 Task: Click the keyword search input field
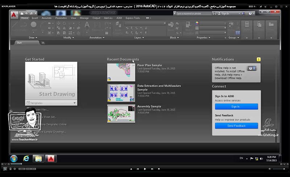pos(193,13)
